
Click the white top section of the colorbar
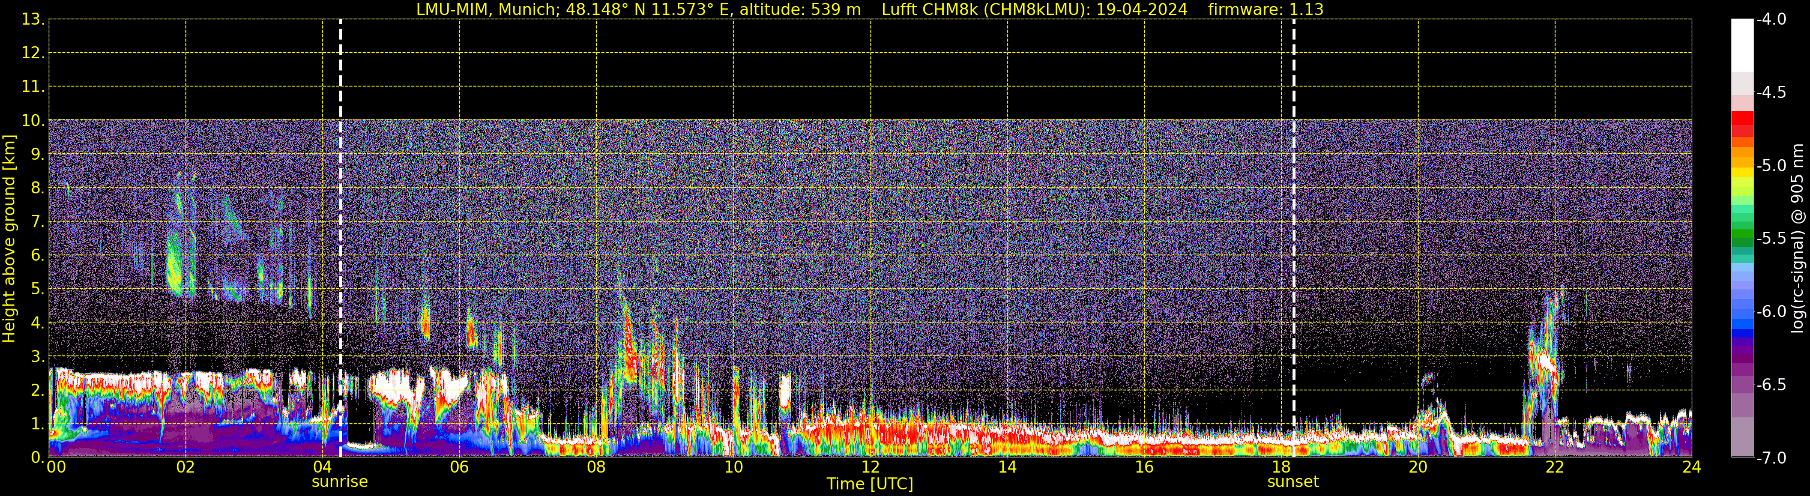click(1742, 46)
